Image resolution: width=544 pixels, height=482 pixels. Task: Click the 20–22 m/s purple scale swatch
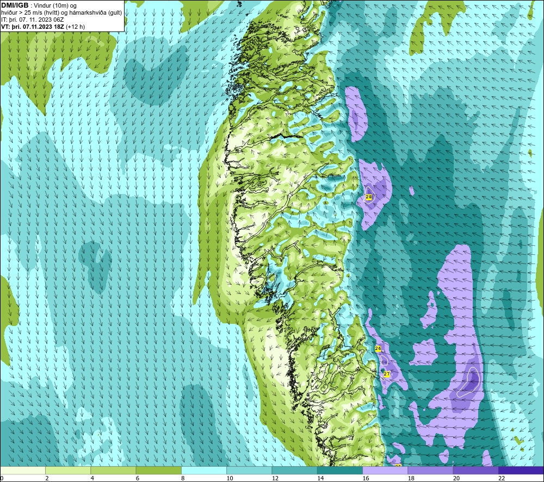[x=475, y=470]
